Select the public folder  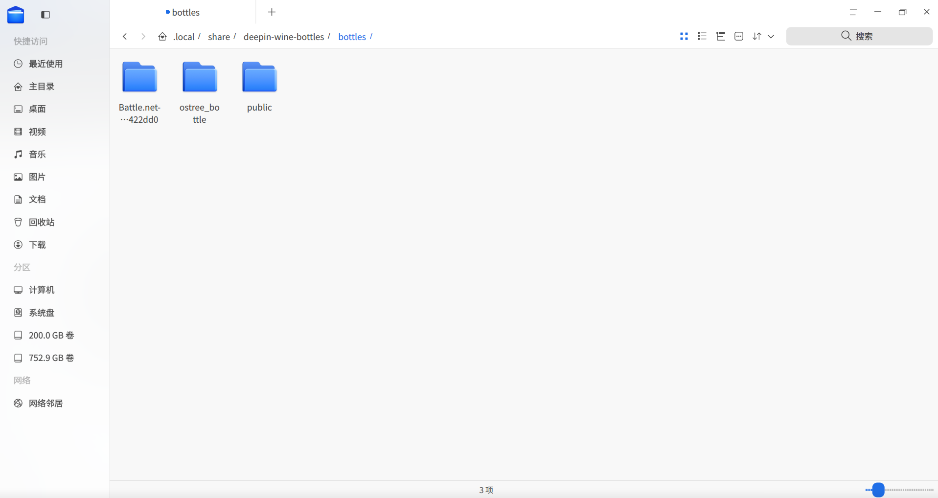coord(259,87)
